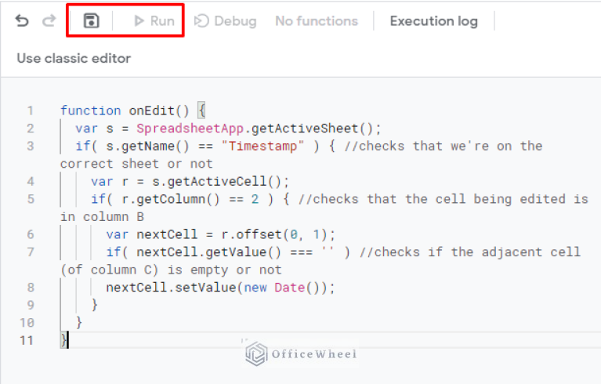Switch to Use classic editor
This screenshot has height=384, width=601.
click(x=74, y=58)
